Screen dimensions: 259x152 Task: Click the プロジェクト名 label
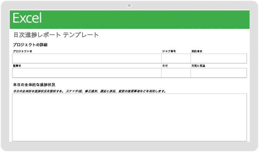(23, 51)
